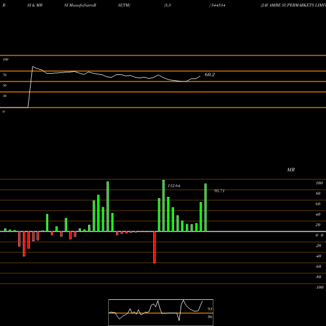Screen dimensions: 326x326
Task: Open the mini line chart thumbnail
Action: pyautogui.click(x=161, y=312)
